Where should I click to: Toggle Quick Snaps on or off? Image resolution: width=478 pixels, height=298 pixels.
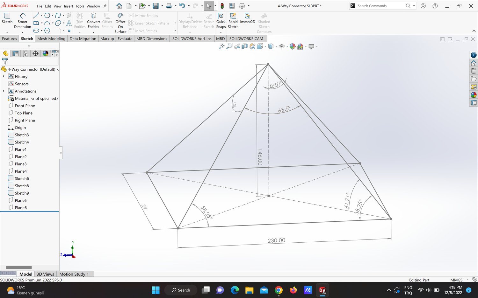click(x=221, y=21)
